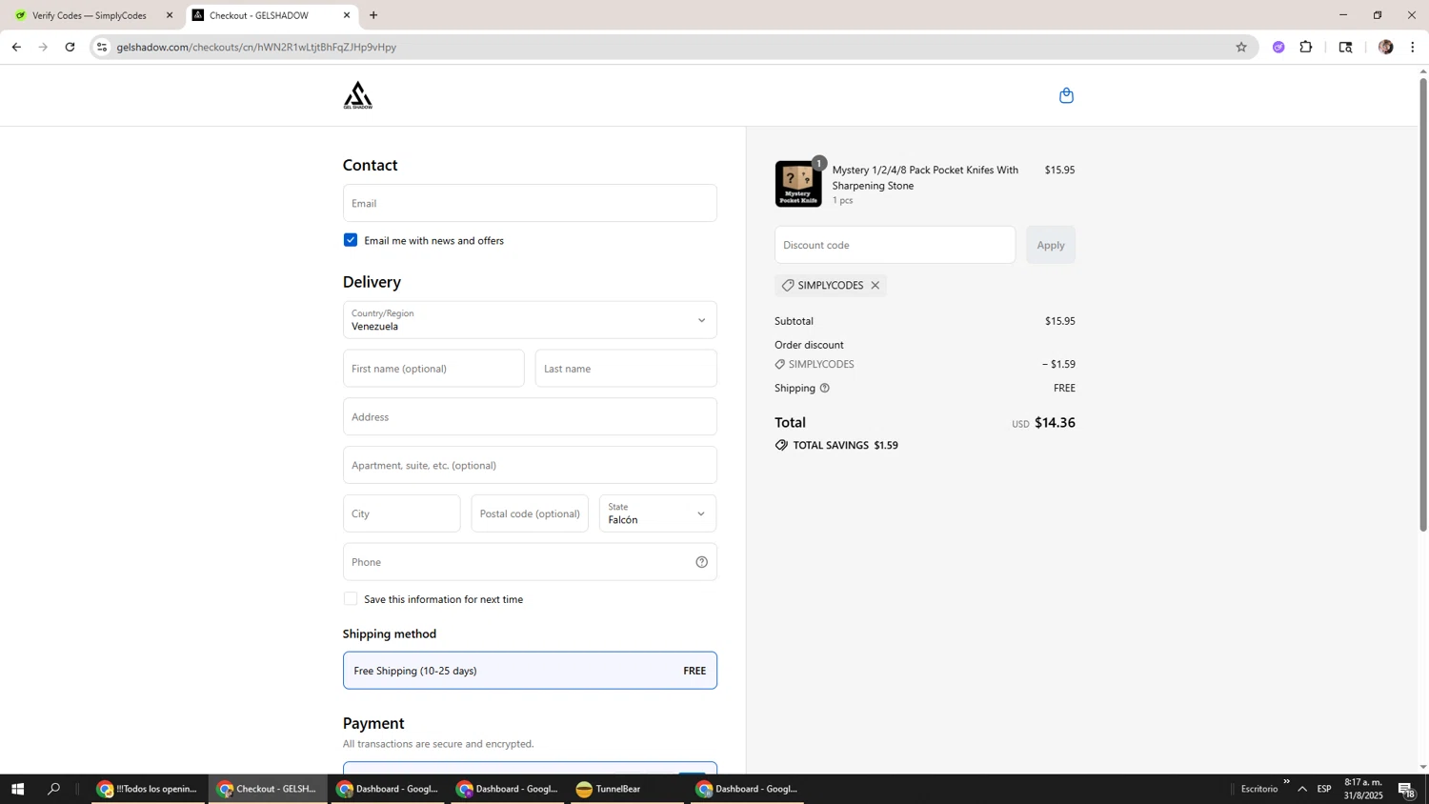Image resolution: width=1429 pixels, height=804 pixels.
Task: Click Escritorio toolbar in taskbar
Action: point(1259,789)
